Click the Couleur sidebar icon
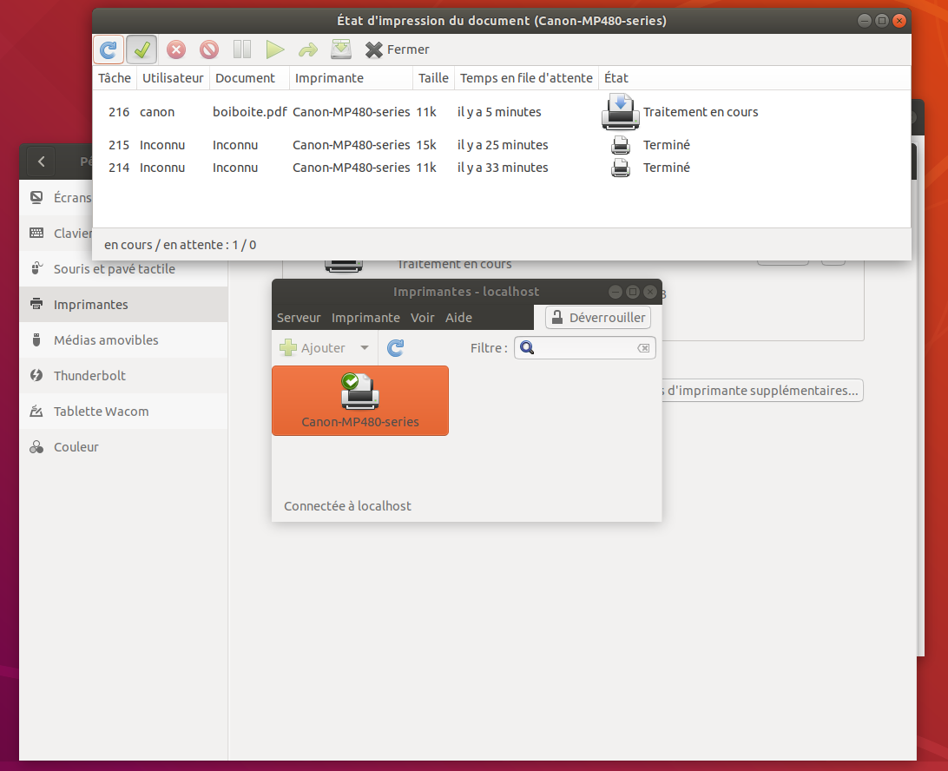 [x=36, y=447]
